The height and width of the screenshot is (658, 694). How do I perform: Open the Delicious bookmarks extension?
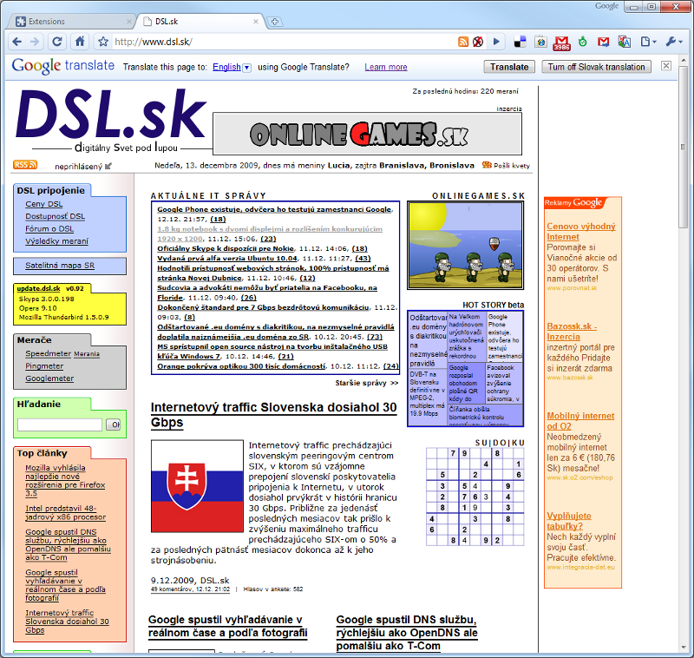520,42
